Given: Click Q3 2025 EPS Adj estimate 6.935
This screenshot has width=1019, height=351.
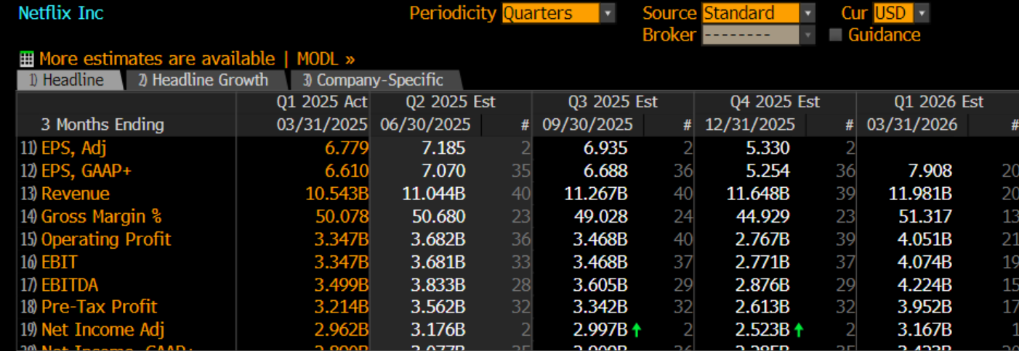Looking at the screenshot, I should [x=605, y=149].
